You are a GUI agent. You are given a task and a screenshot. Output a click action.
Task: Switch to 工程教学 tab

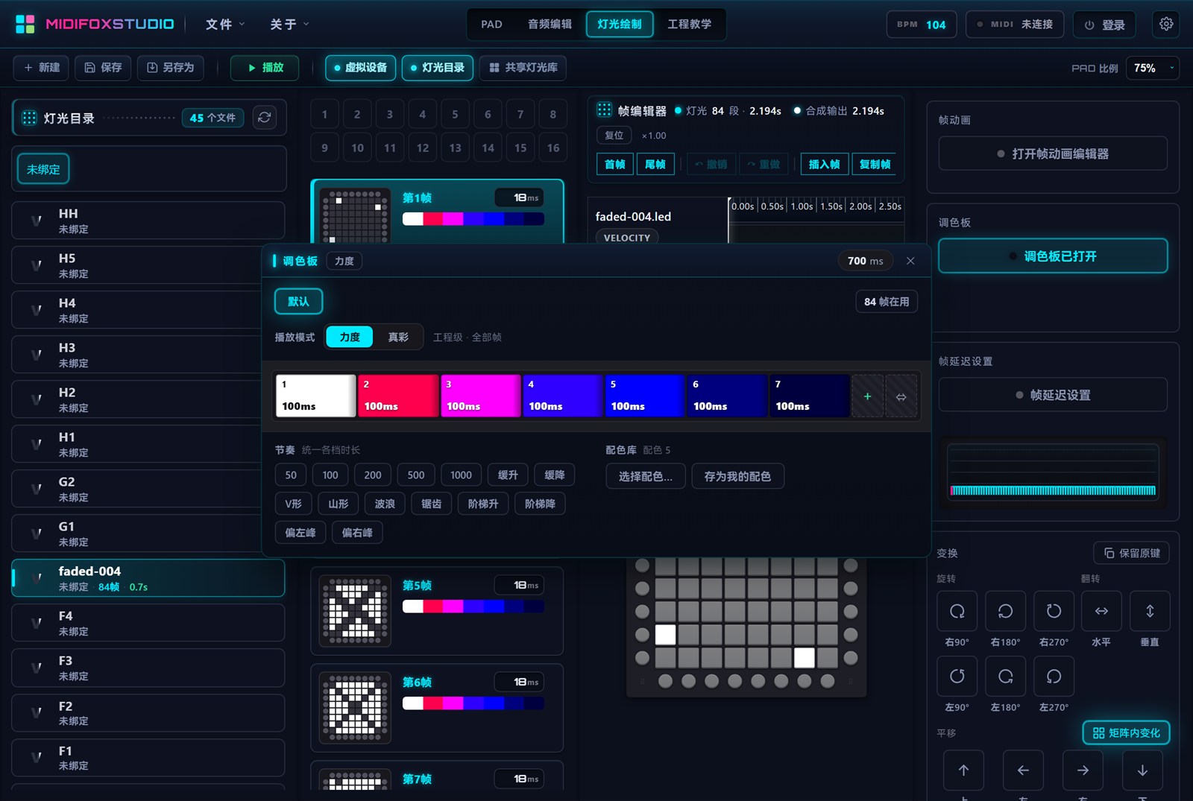[x=689, y=24]
